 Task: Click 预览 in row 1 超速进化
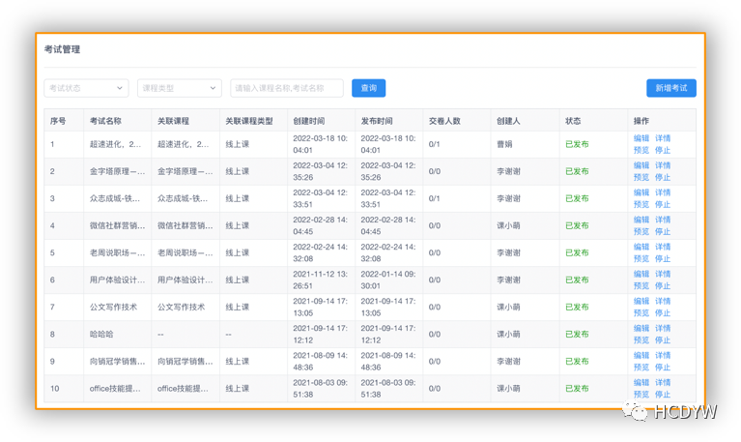coord(641,150)
